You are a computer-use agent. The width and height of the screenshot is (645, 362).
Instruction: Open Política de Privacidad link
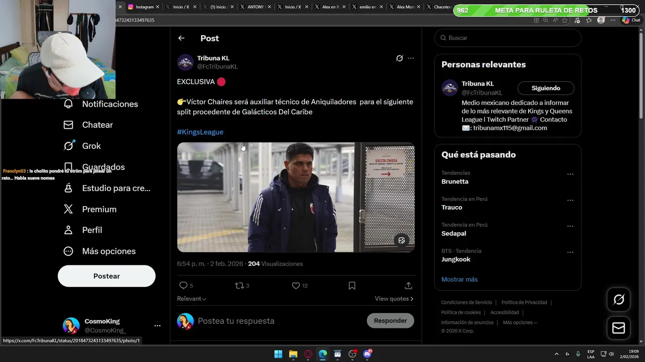pyautogui.click(x=524, y=302)
